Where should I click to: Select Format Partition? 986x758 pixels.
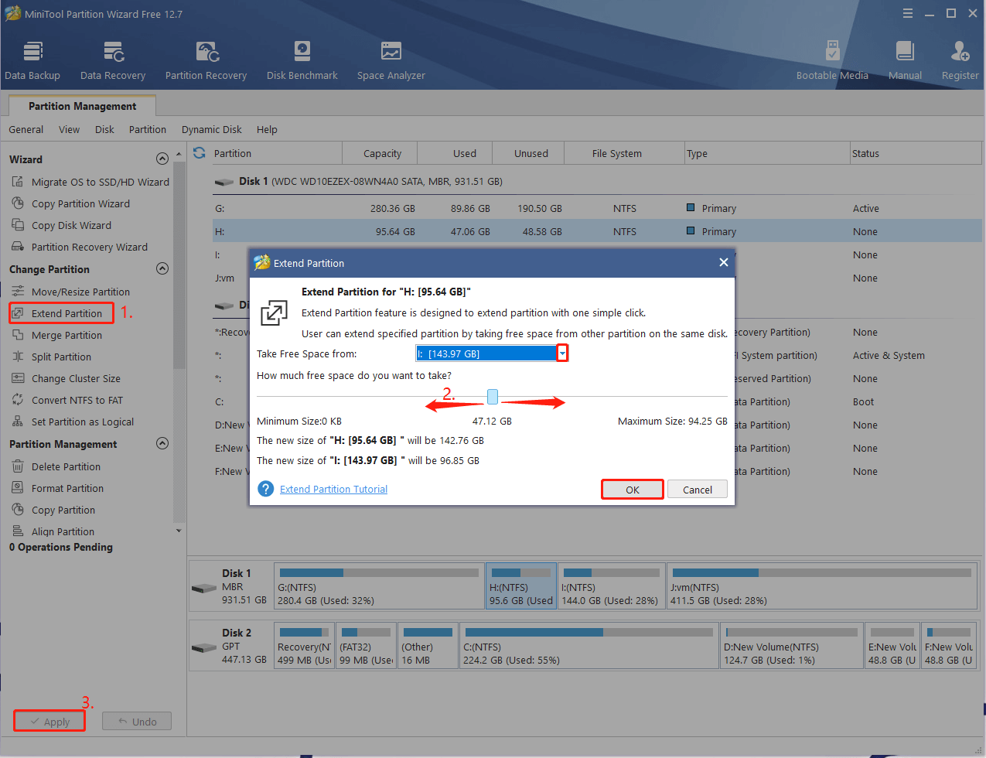click(x=57, y=488)
